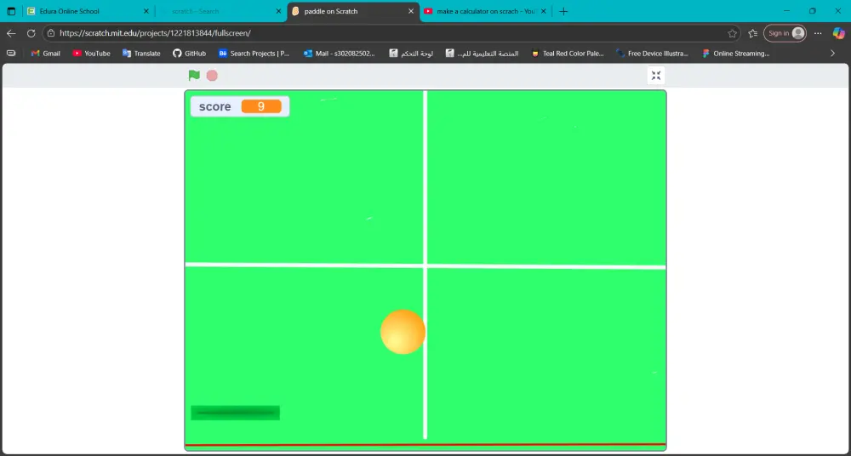Close the Edura Online School tab
Image resolution: width=851 pixels, height=456 pixels.
pos(146,11)
